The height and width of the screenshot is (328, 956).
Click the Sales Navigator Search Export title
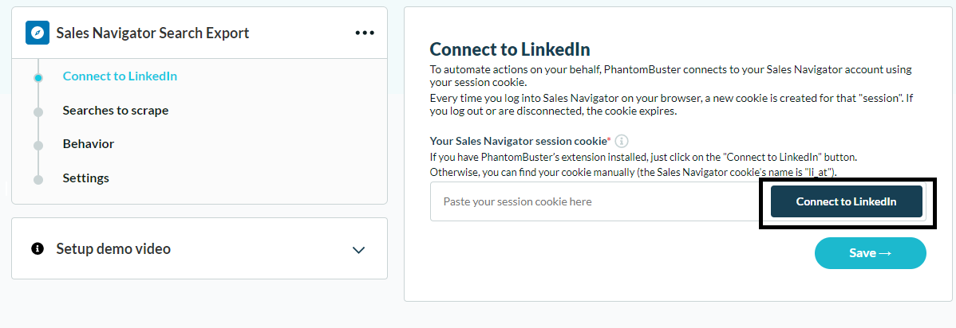[x=152, y=33]
